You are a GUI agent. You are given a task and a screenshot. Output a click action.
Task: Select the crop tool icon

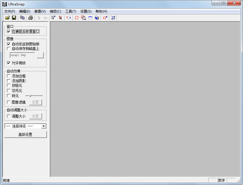[113, 18]
